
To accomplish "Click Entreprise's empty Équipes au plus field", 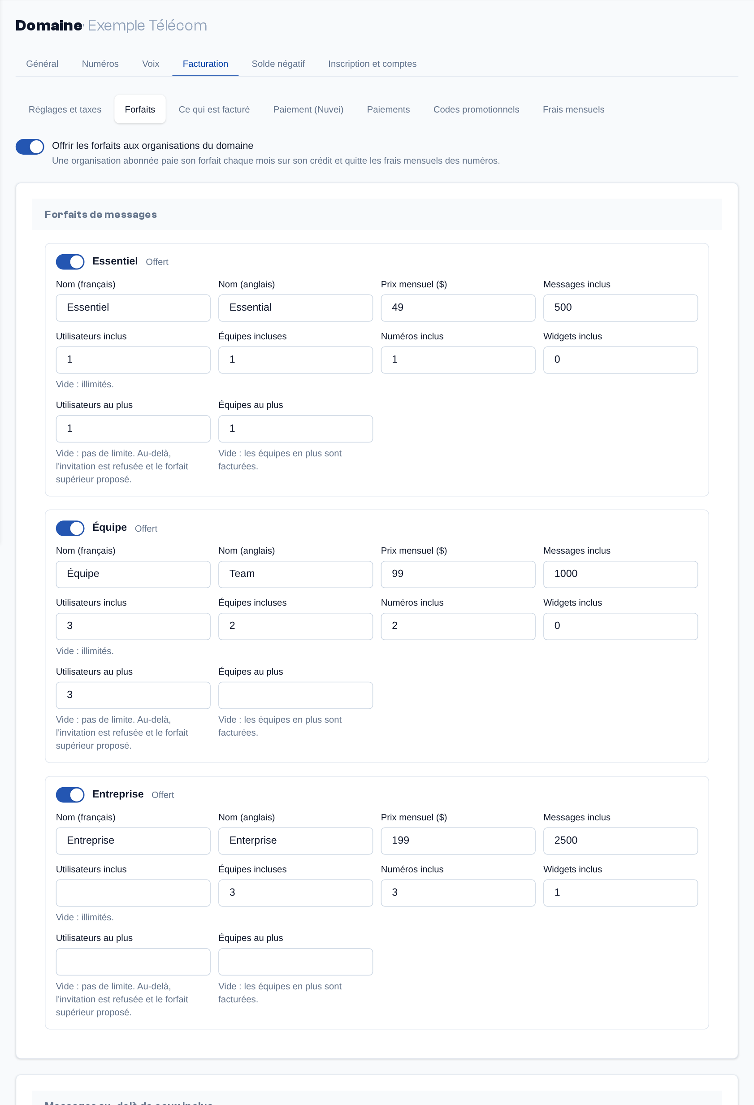I will pyautogui.click(x=296, y=962).
